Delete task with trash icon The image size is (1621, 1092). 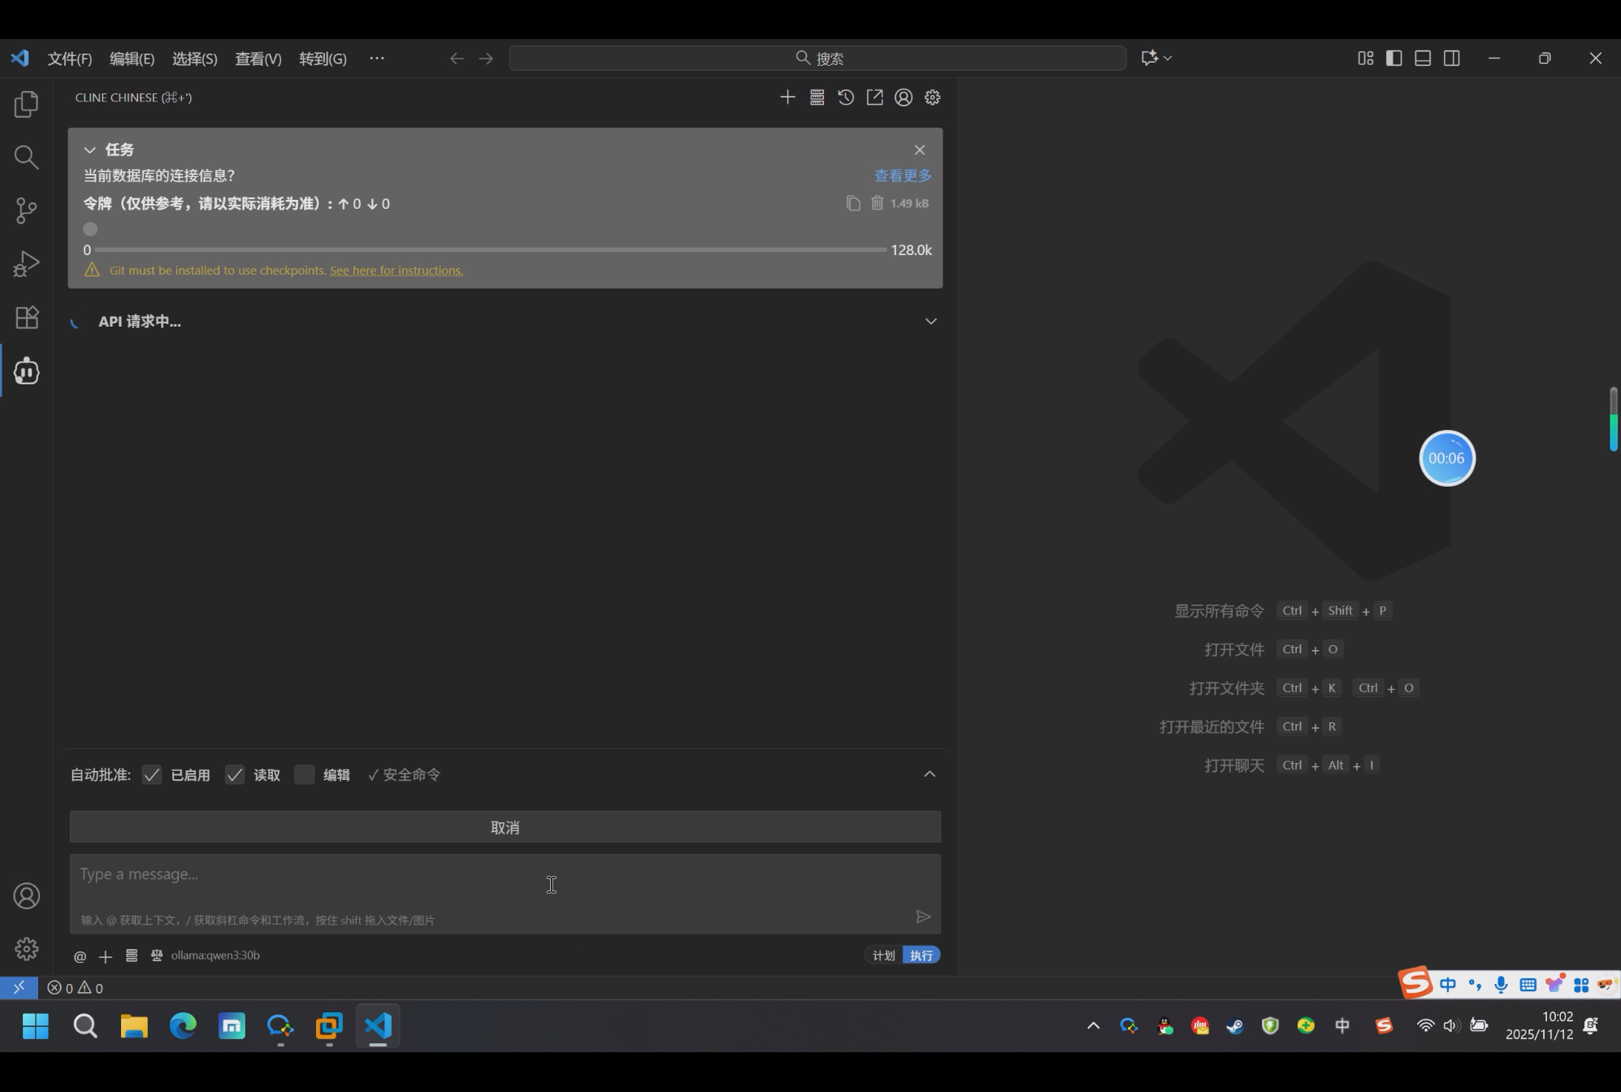click(x=878, y=203)
